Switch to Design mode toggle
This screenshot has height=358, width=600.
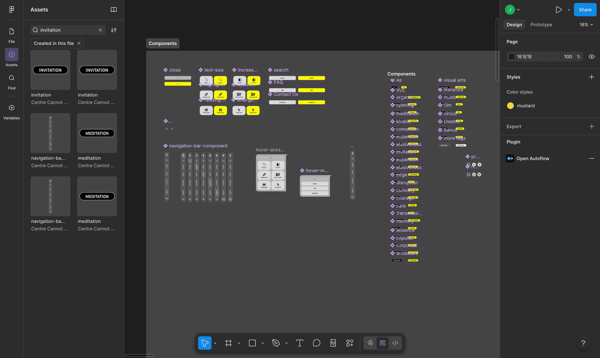click(383, 343)
